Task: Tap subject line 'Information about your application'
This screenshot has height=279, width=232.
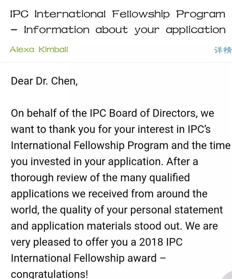Action: tap(125, 30)
